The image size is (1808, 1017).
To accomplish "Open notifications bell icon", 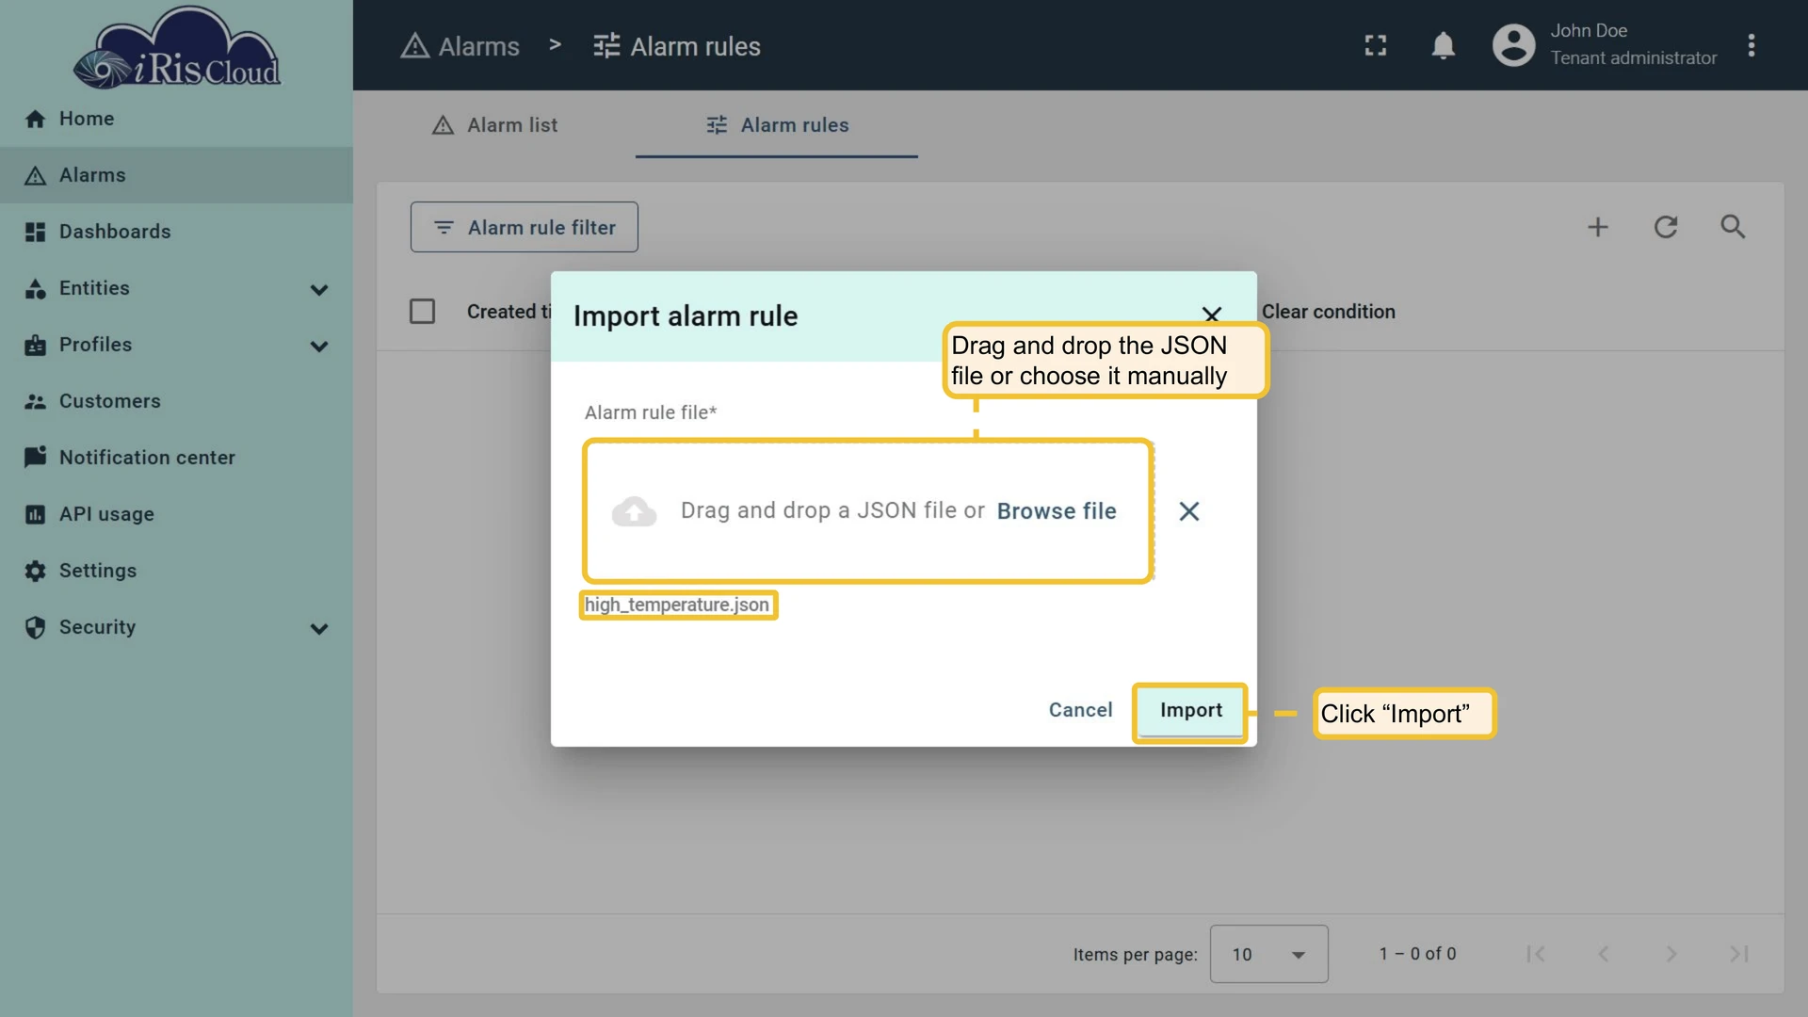I will coord(1444,45).
